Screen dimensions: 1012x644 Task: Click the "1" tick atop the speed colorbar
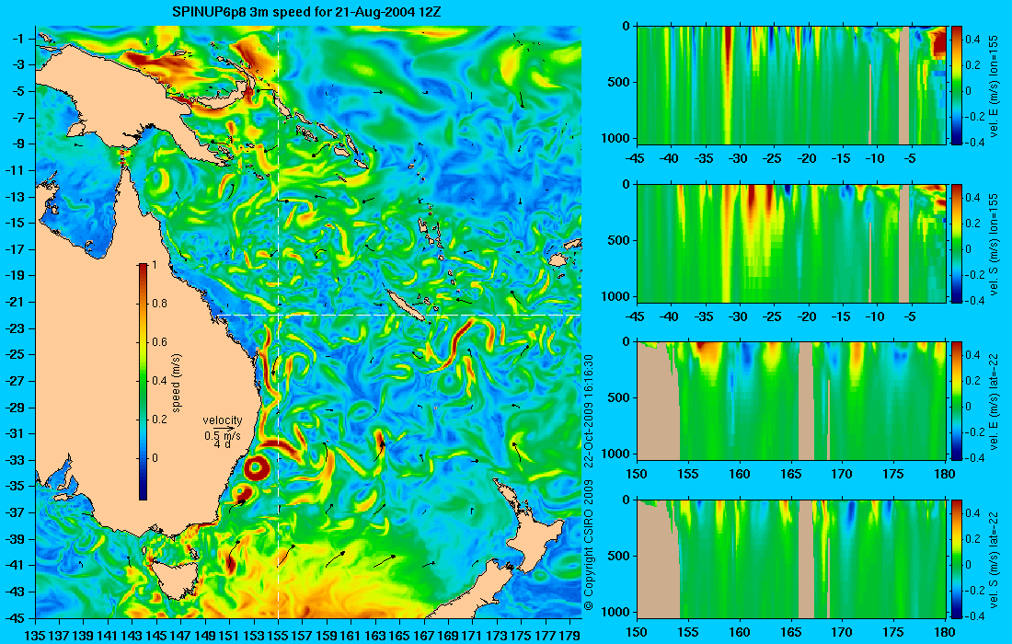tap(153, 265)
